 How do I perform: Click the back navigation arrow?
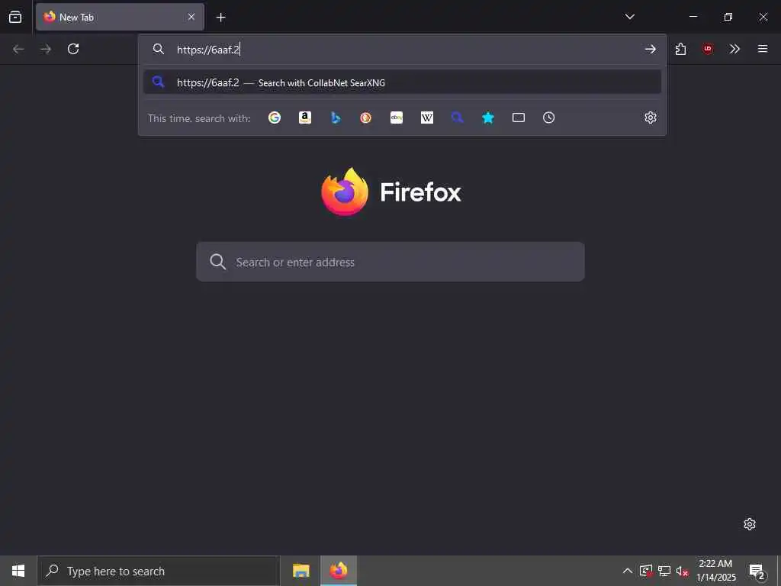[x=18, y=49]
